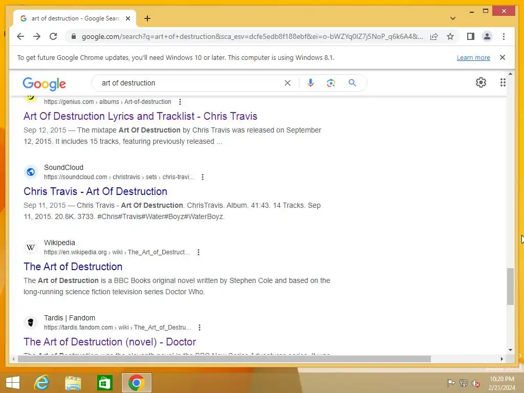Bookmark this page with the star icon

click(x=450, y=36)
